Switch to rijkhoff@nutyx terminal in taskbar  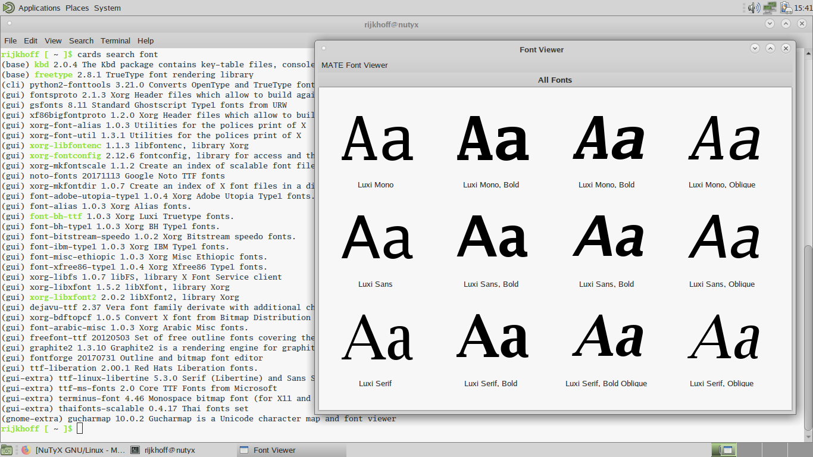(182, 450)
